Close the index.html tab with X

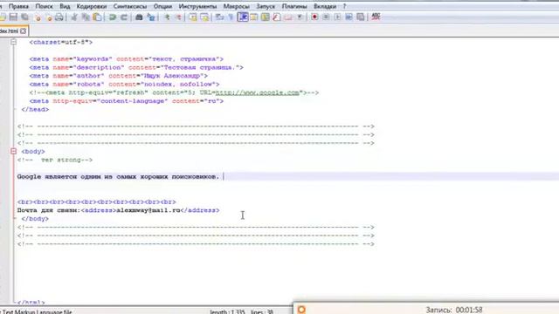coord(24,31)
